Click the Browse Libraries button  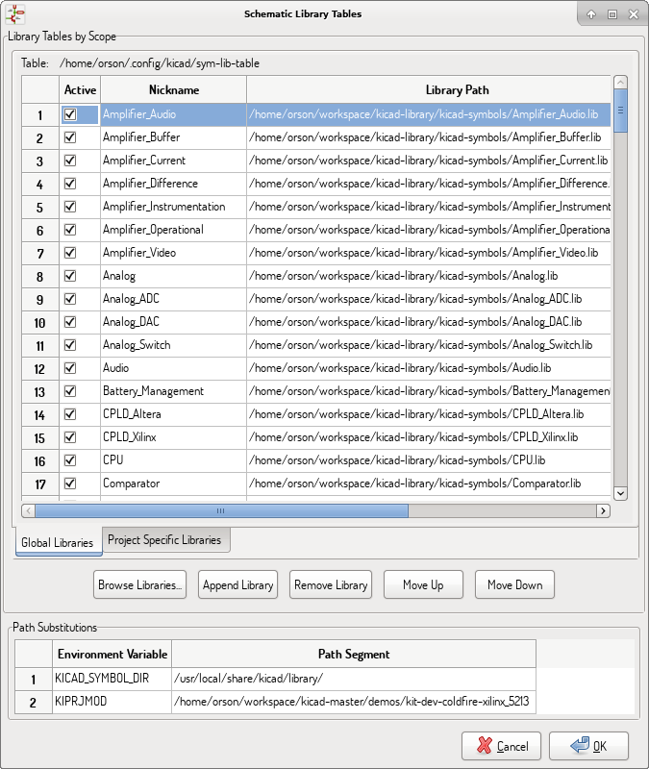pyautogui.click(x=139, y=584)
